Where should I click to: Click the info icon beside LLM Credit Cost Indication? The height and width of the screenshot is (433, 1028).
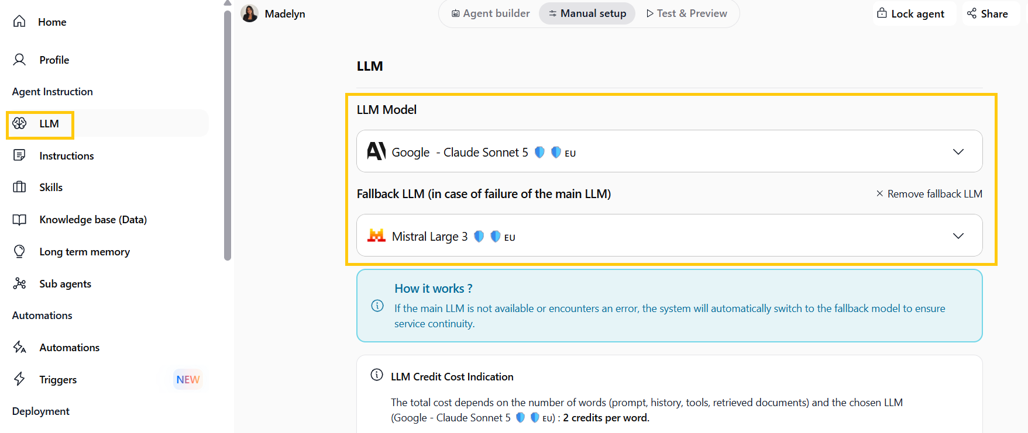[377, 375]
